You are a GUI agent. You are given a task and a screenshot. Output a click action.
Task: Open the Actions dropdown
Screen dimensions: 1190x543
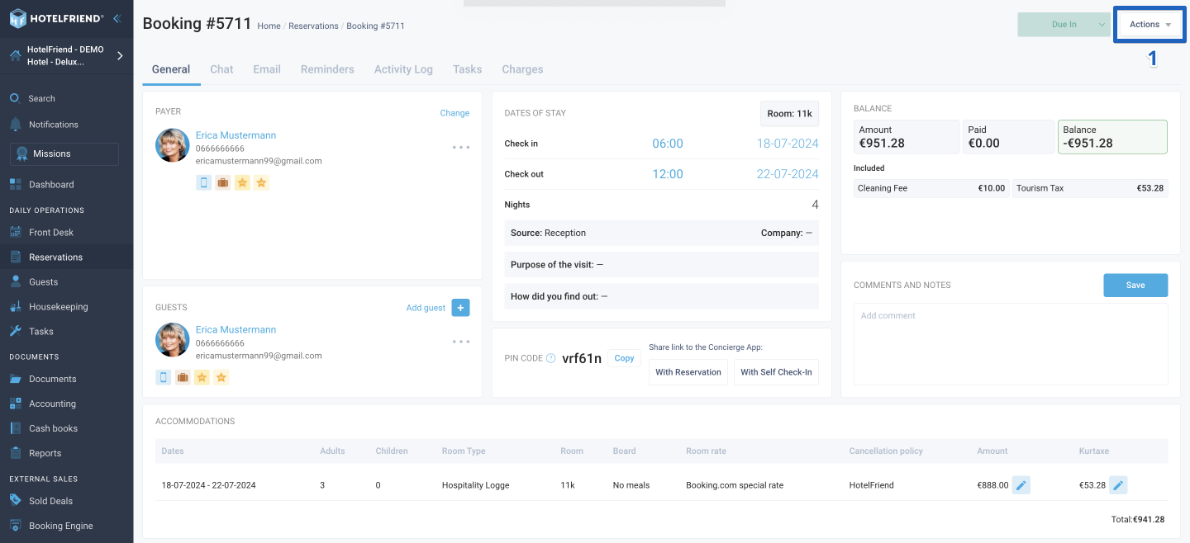(x=1150, y=25)
